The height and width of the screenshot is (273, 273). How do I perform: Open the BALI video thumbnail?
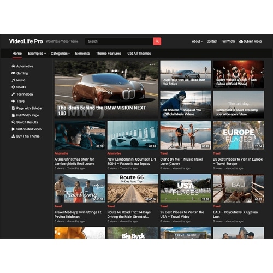pos(239,188)
